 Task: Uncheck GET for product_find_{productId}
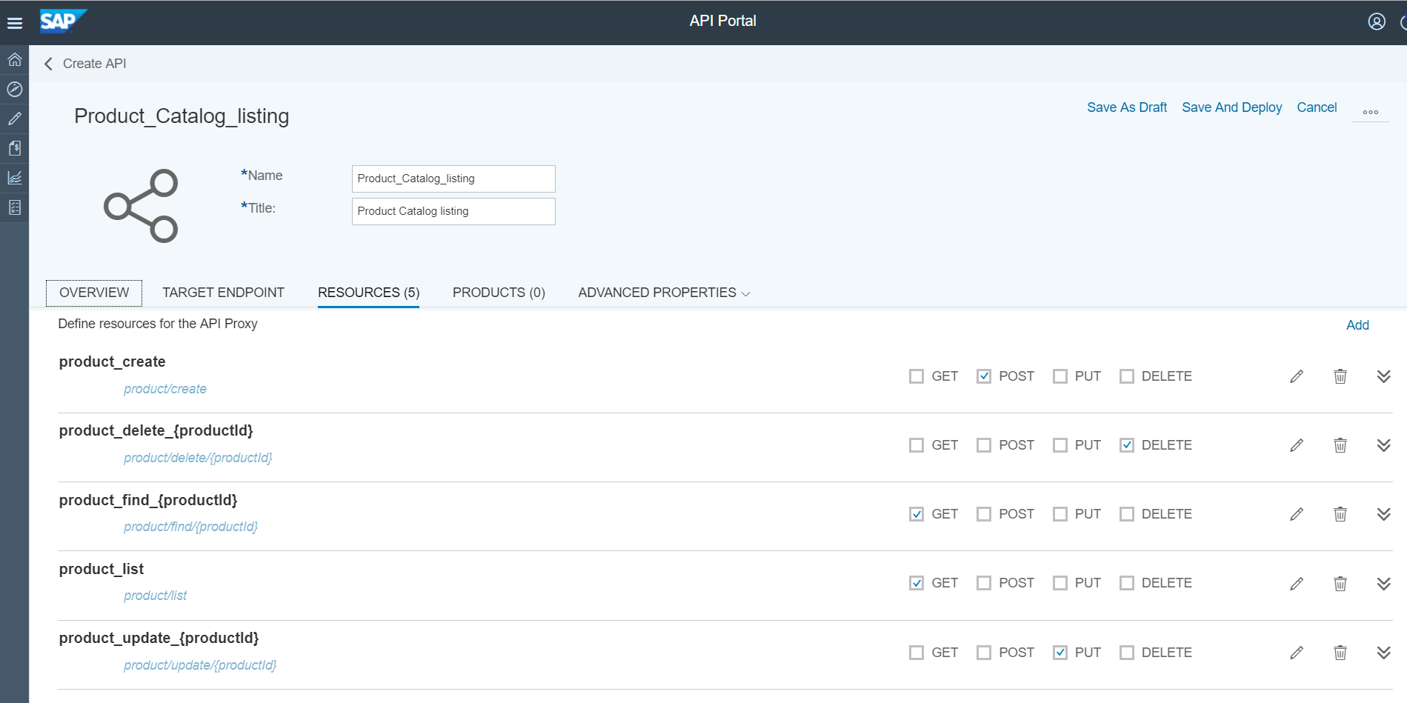point(917,514)
